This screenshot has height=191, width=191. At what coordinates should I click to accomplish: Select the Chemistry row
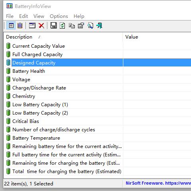click(97, 96)
